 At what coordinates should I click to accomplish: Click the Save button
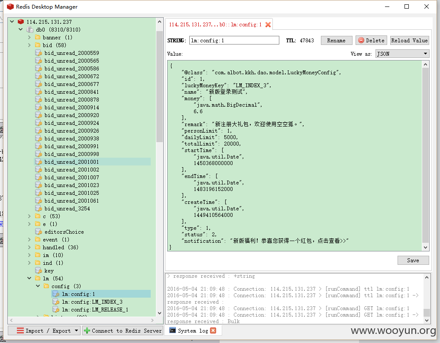(x=413, y=260)
